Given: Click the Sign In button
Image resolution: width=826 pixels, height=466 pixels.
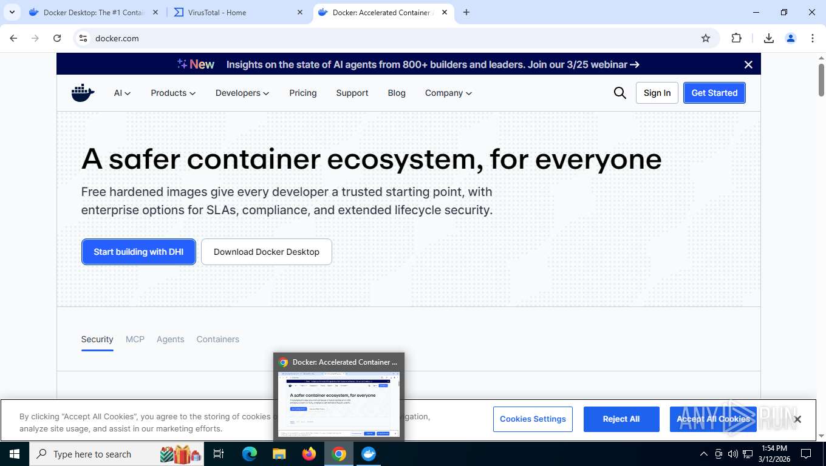Looking at the screenshot, I should point(657,93).
